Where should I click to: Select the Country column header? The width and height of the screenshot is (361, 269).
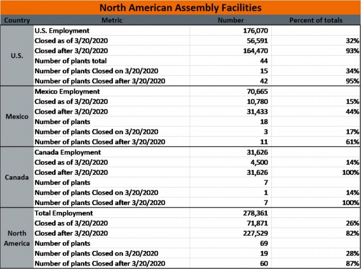coord(17,20)
